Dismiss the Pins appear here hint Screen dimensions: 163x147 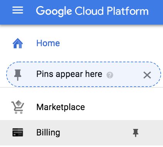147,75
